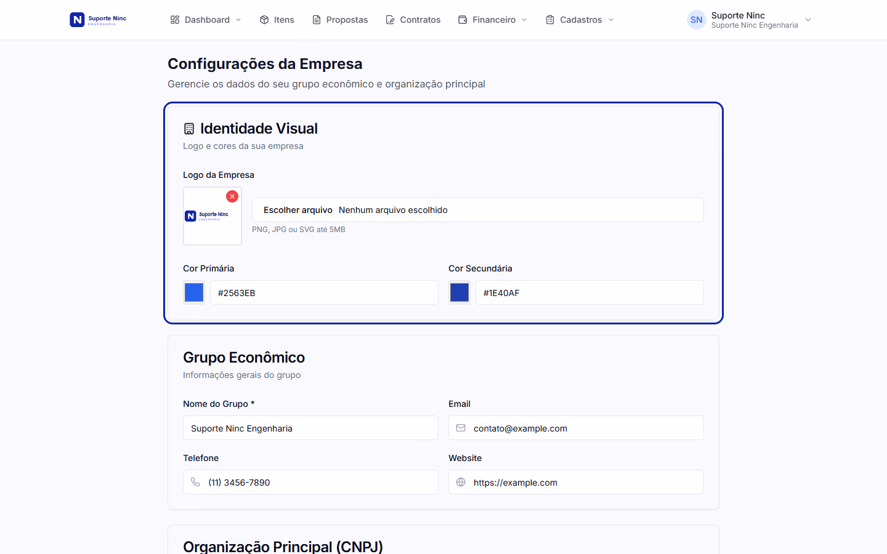Click the Dashboard grid icon
This screenshot has width=887, height=554.
[x=175, y=20]
